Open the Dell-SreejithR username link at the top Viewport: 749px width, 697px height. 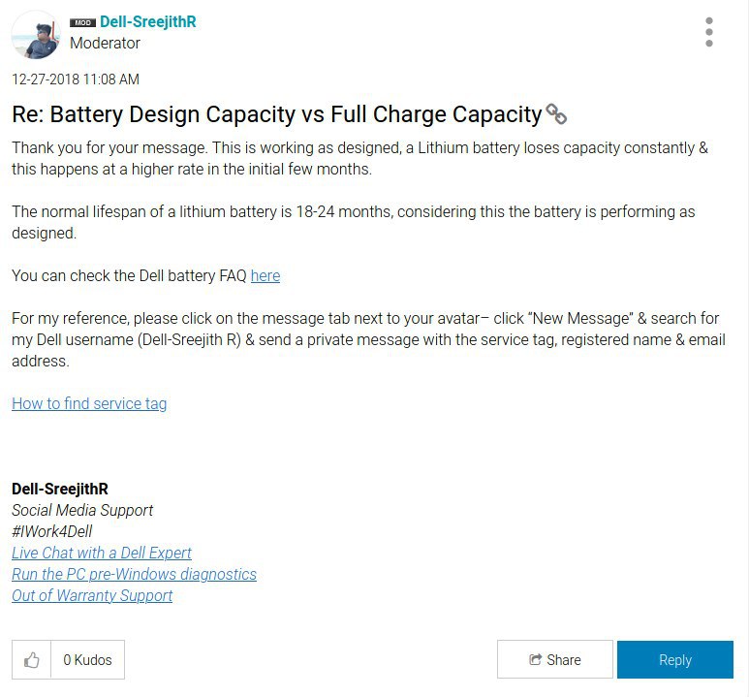pos(148,21)
